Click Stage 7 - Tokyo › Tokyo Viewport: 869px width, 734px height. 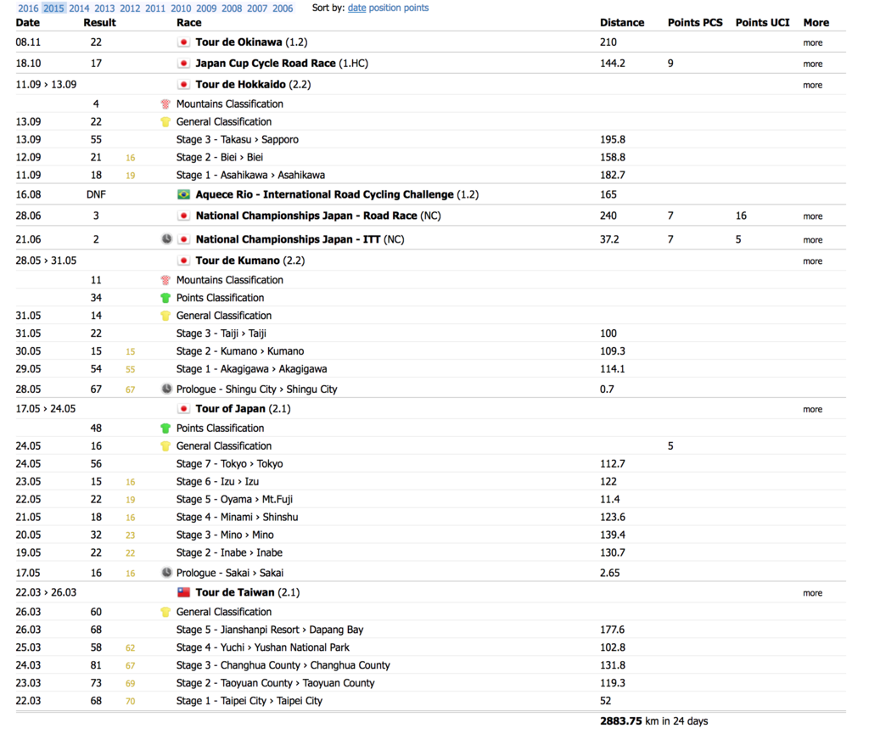coord(229,463)
